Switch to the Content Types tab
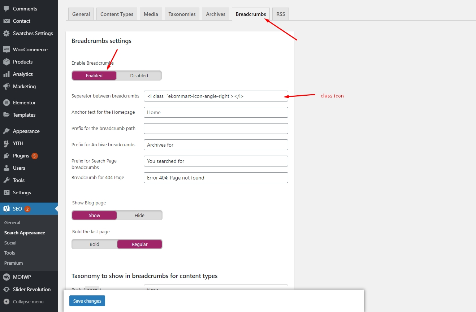This screenshot has width=476, height=312. pos(117,14)
